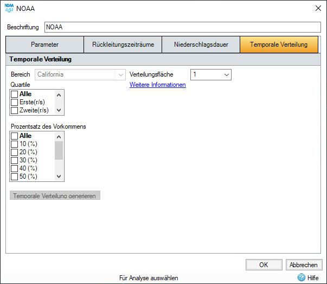
Task: Click the Prozentsatz list scrollbar thumb
Action: coord(59,150)
